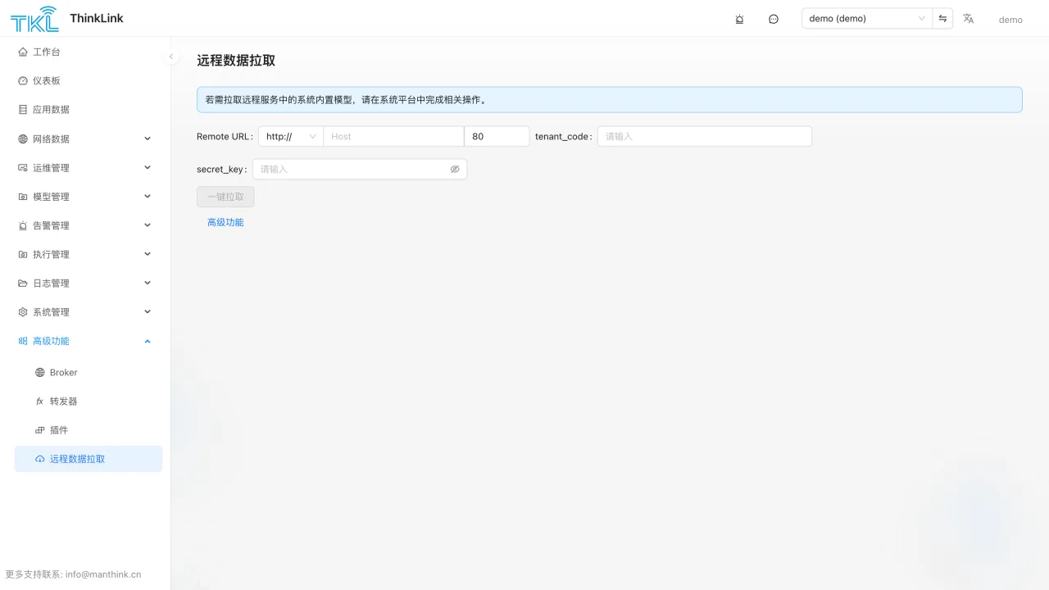Expand 模型管理 submenu chevron
Screen dimensions: 1049x590
pos(148,196)
